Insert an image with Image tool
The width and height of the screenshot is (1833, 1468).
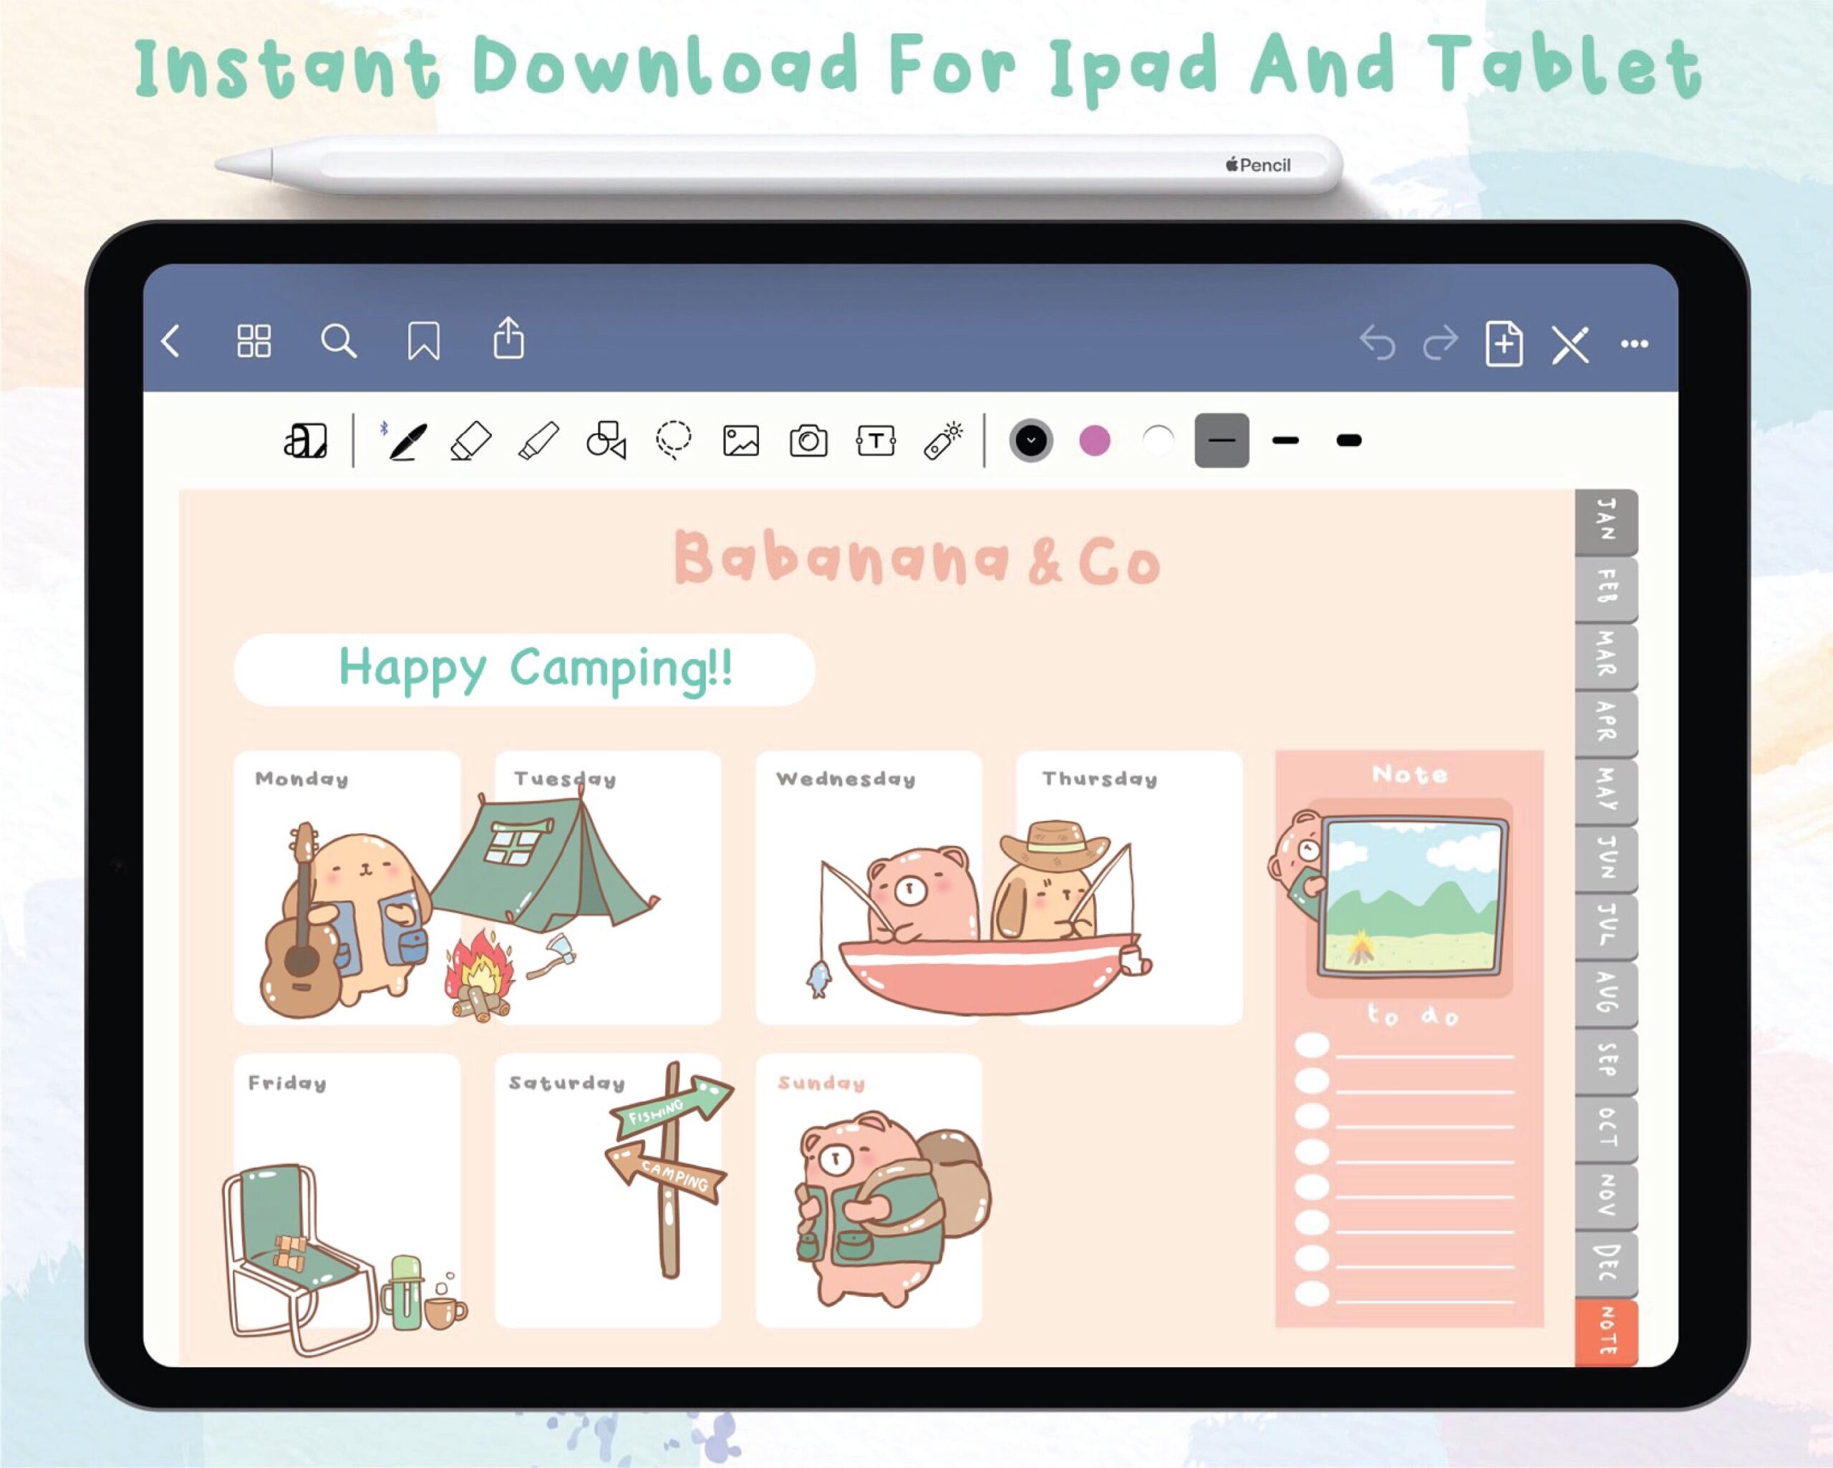[x=740, y=441]
